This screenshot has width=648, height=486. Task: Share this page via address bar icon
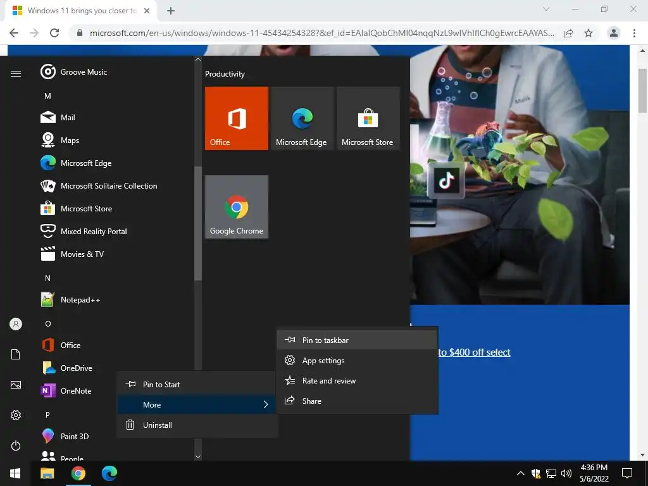tap(568, 33)
